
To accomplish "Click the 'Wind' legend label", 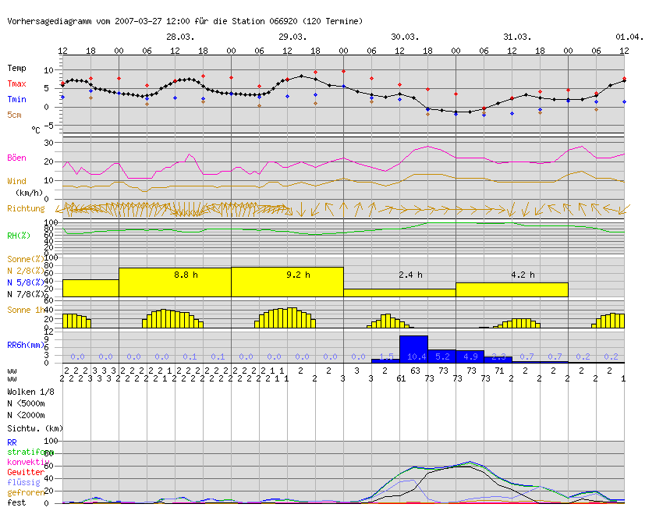I will click(16, 182).
